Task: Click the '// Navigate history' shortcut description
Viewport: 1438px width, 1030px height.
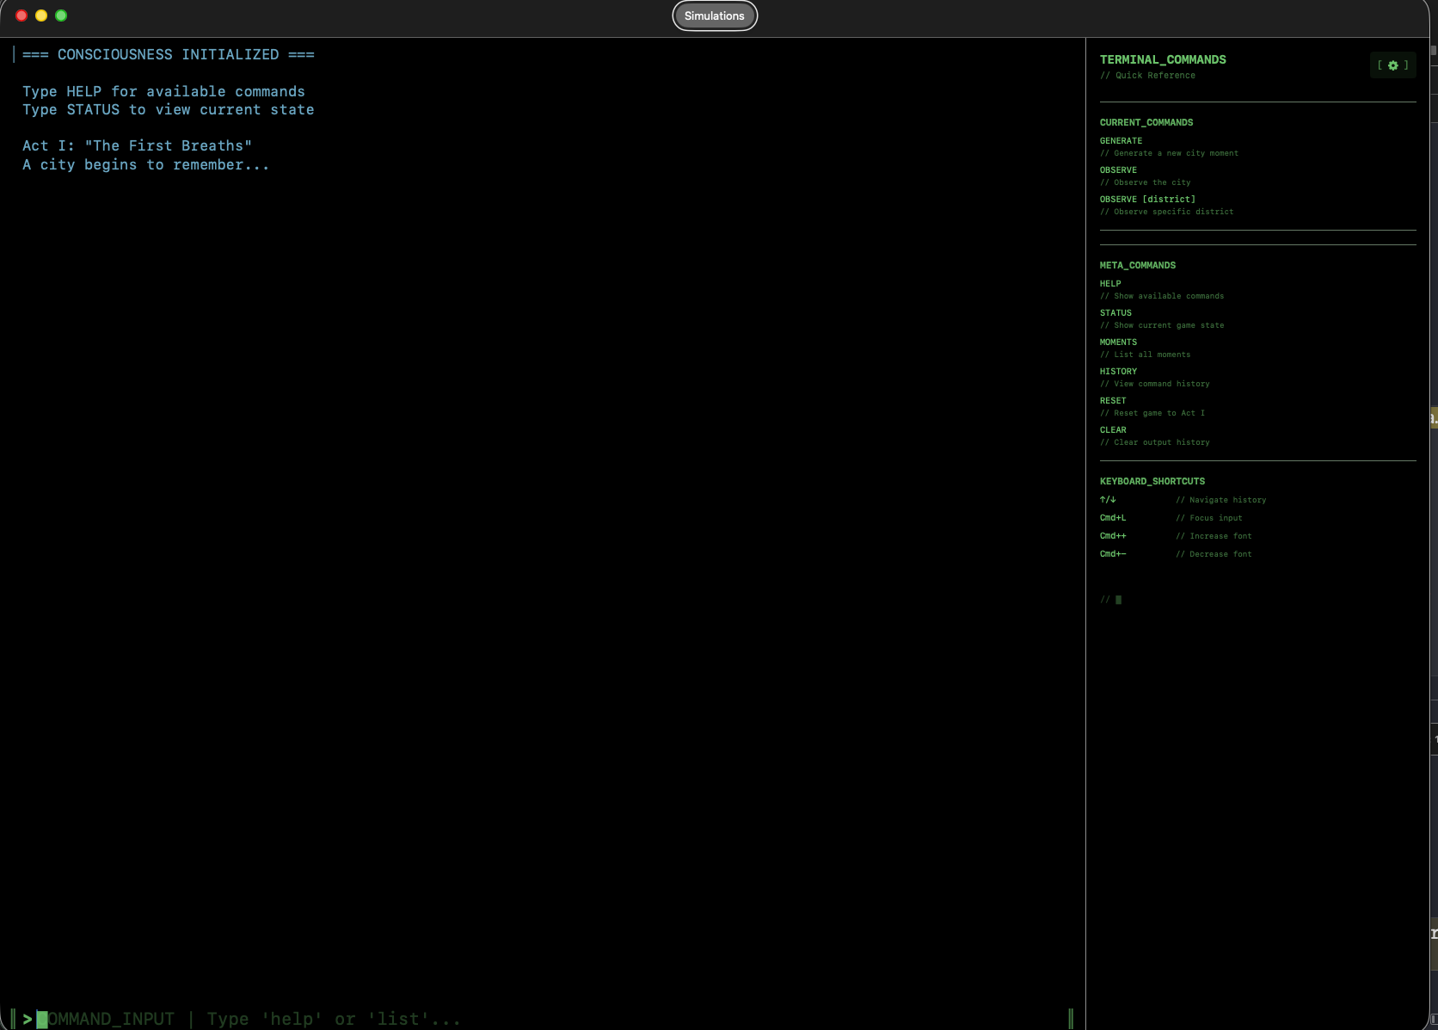Action: tap(1221, 500)
